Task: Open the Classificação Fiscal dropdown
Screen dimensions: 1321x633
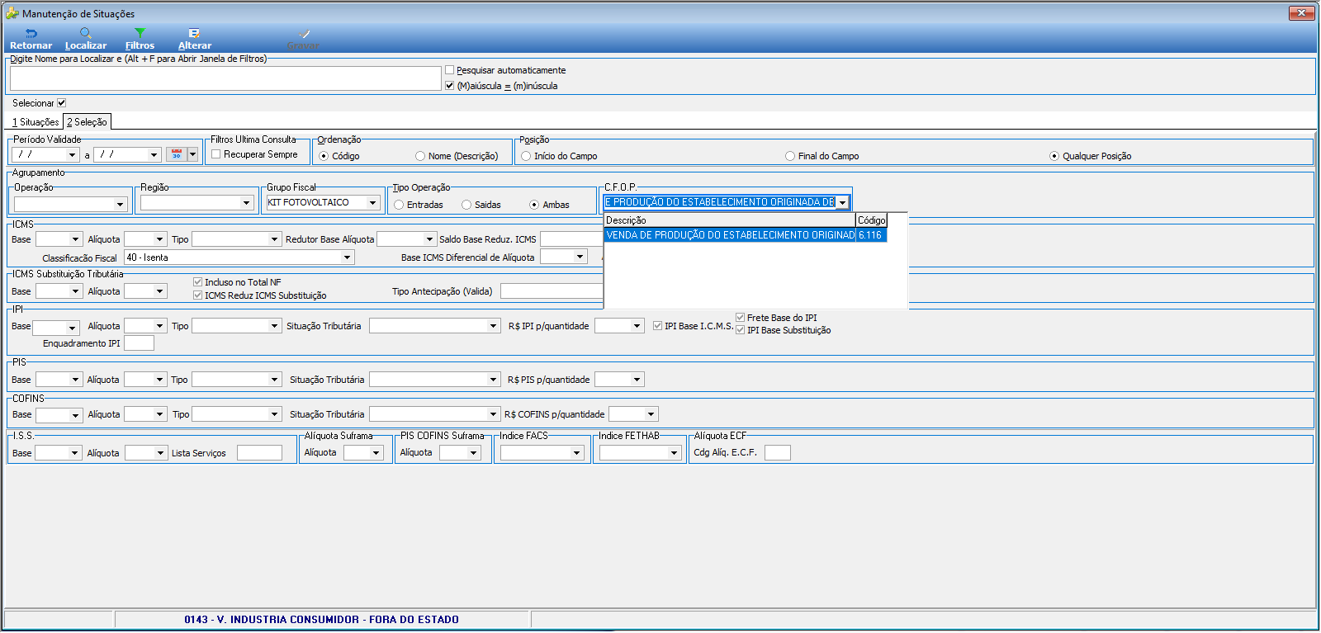Action: [x=348, y=257]
